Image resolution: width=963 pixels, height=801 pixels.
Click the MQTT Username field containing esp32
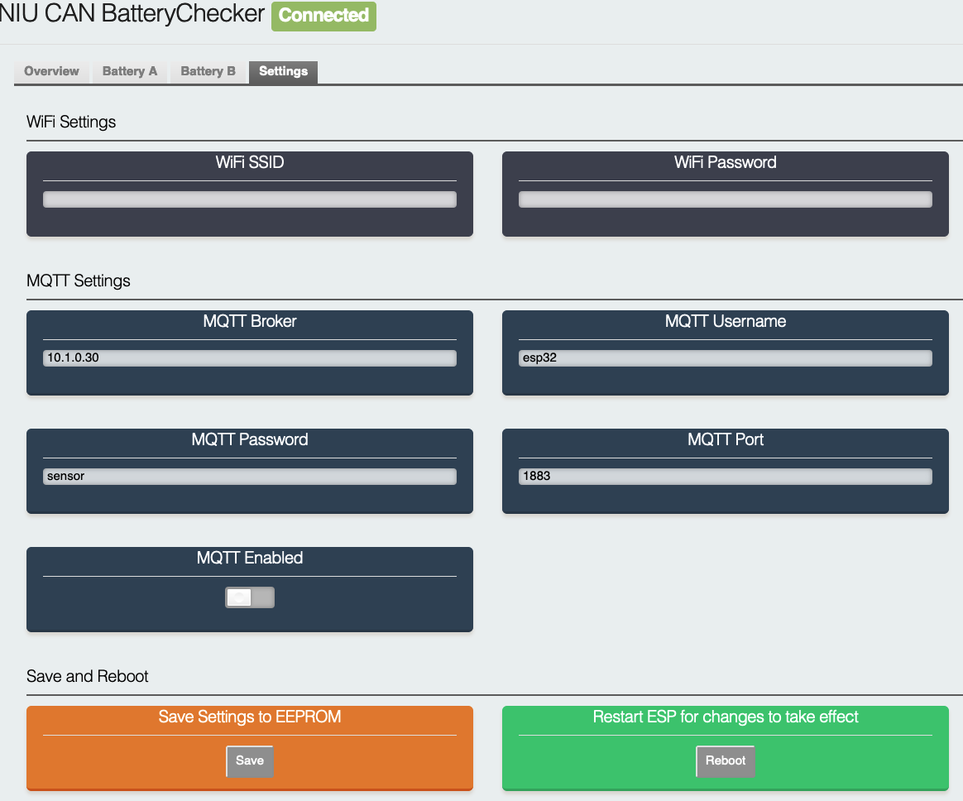[x=725, y=358]
